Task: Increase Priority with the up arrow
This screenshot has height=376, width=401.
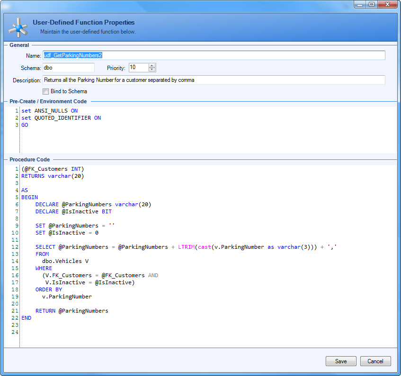Action: (151, 66)
